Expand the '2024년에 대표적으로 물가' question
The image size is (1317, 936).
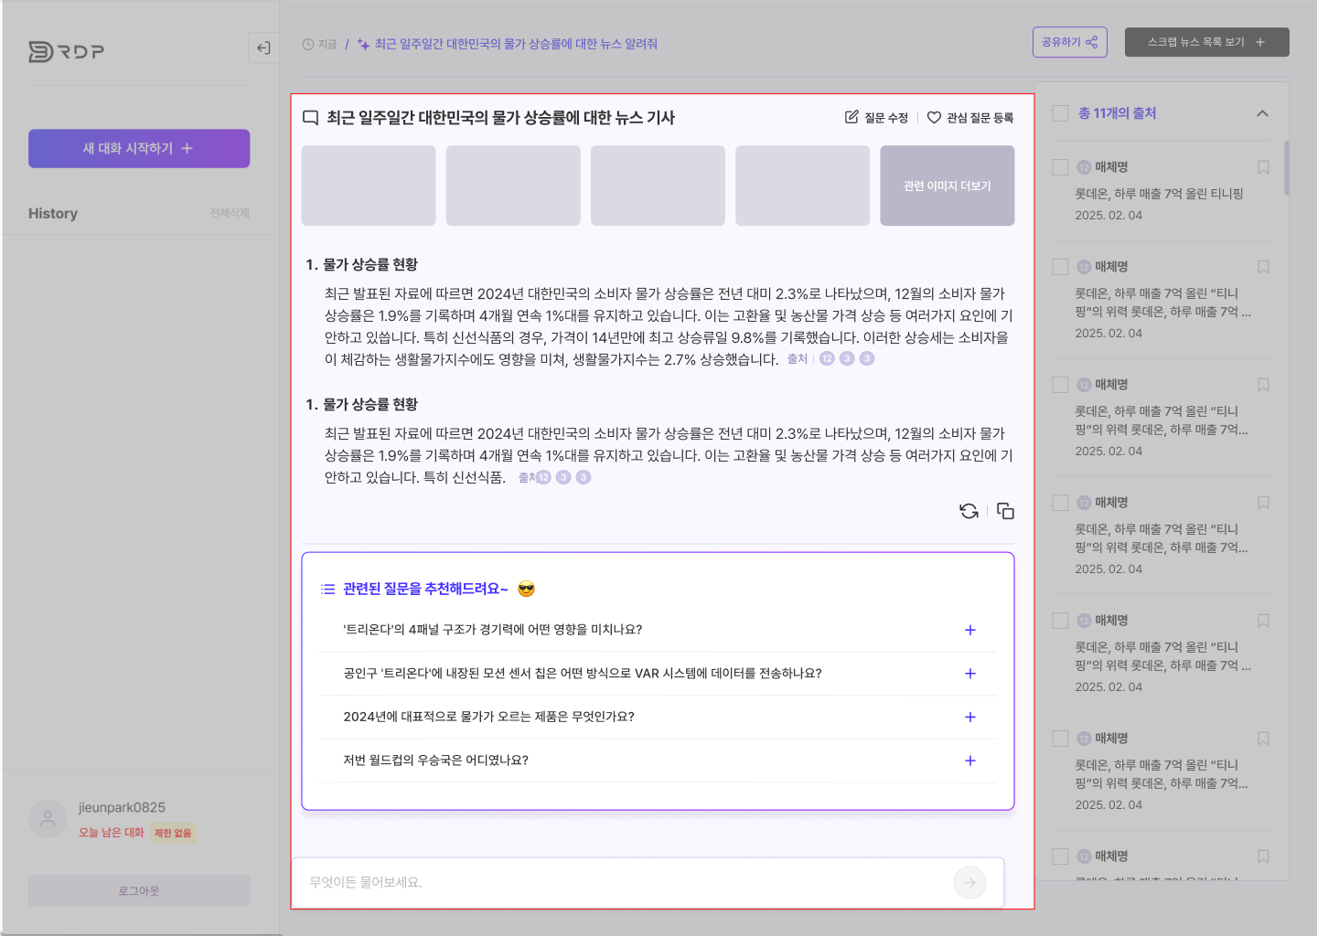(x=970, y=717)
